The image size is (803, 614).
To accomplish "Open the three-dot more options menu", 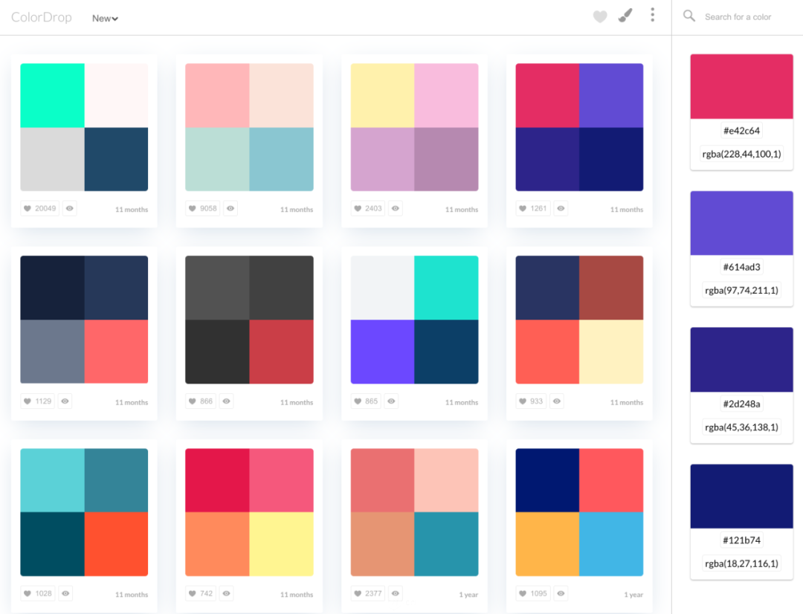I will tap(653, 15).
